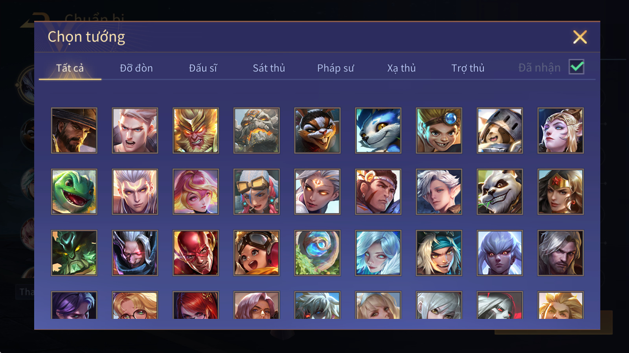Select the green chameleon hero
Screen dimensions: 629x353
tap(74, 192)
